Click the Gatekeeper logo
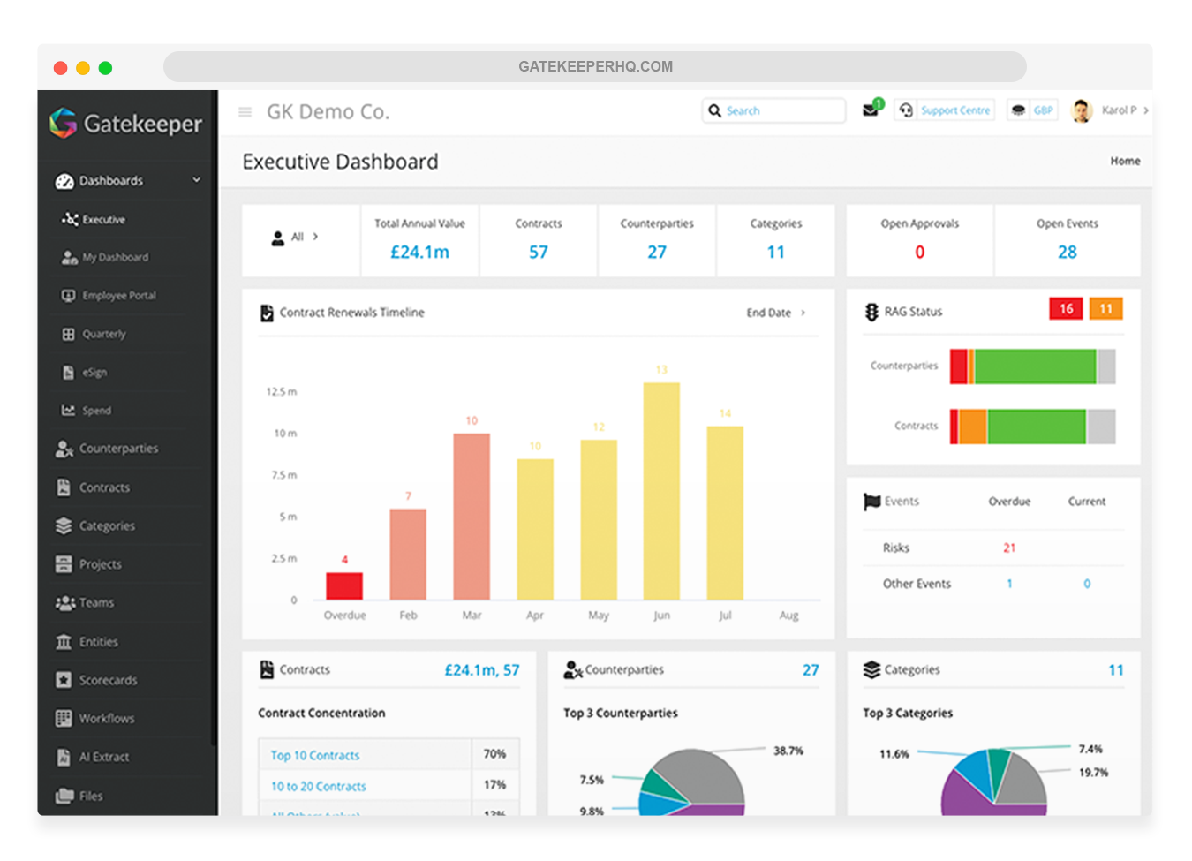The width and height of the screenshot is (1192, 861). (125, 124)
